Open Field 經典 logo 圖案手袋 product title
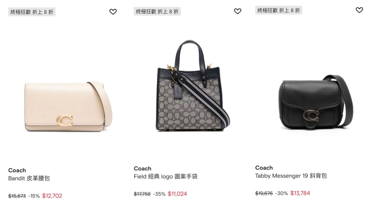The image size is (374, 205). [x=166, y=176]
